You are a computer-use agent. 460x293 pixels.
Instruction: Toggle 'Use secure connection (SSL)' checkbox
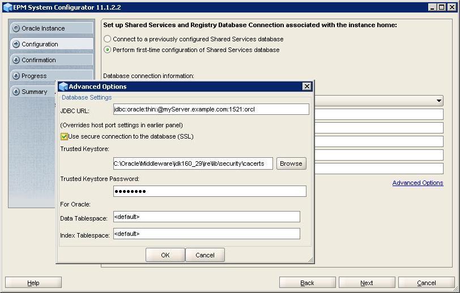point(64,136)
